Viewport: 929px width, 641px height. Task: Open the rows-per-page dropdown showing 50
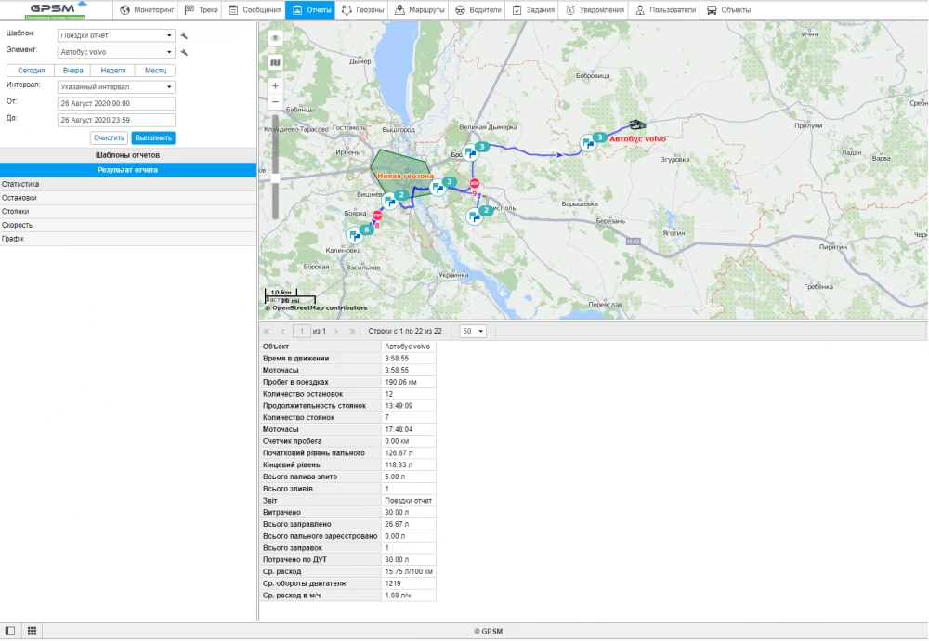click(x=472, y=331)
